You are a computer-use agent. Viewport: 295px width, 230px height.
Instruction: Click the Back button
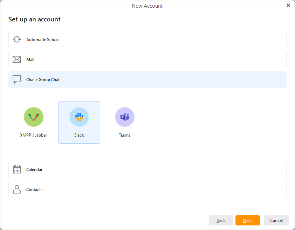tap(221, 221)
